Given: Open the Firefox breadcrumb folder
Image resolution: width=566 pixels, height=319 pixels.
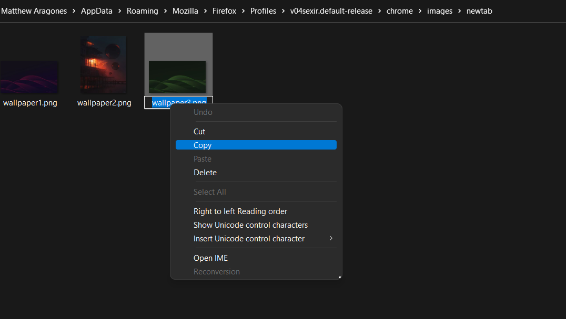Looking at the screenshot, I should pyautogui.click(x=224, y=10).
